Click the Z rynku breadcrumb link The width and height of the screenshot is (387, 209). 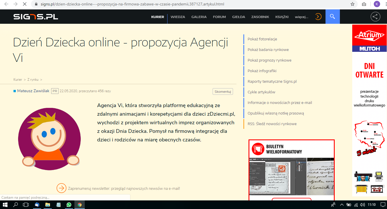coord(33,80)
